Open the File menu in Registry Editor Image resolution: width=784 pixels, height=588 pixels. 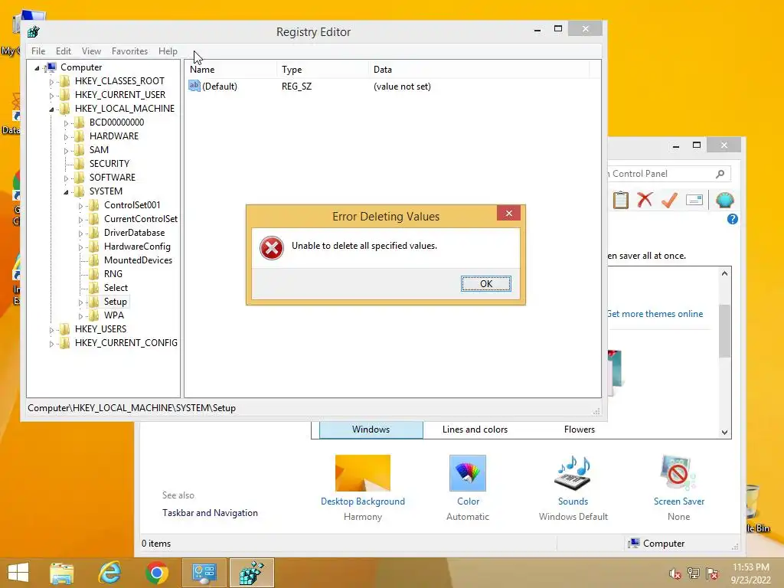tap(38, 51)
